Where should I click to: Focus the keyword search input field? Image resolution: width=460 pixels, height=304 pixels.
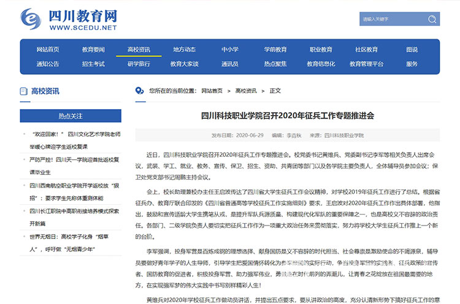click(x=393, y=19)
